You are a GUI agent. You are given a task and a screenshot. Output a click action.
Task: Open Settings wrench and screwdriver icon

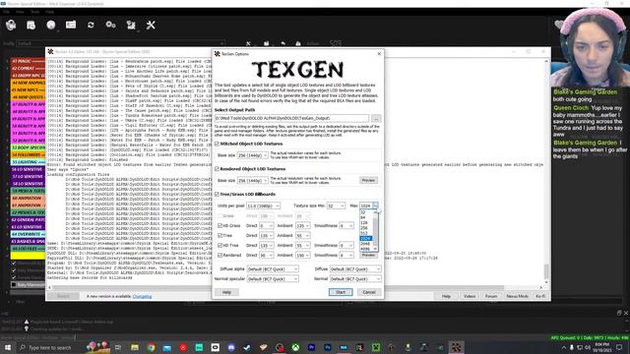pyautogui.click(x=151, y=26)
